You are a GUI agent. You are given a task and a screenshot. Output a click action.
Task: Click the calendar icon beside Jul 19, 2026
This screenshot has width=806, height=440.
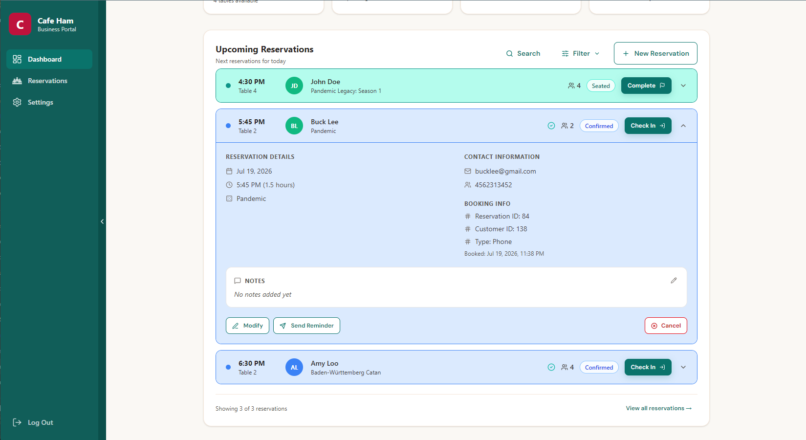coord(229,171)
